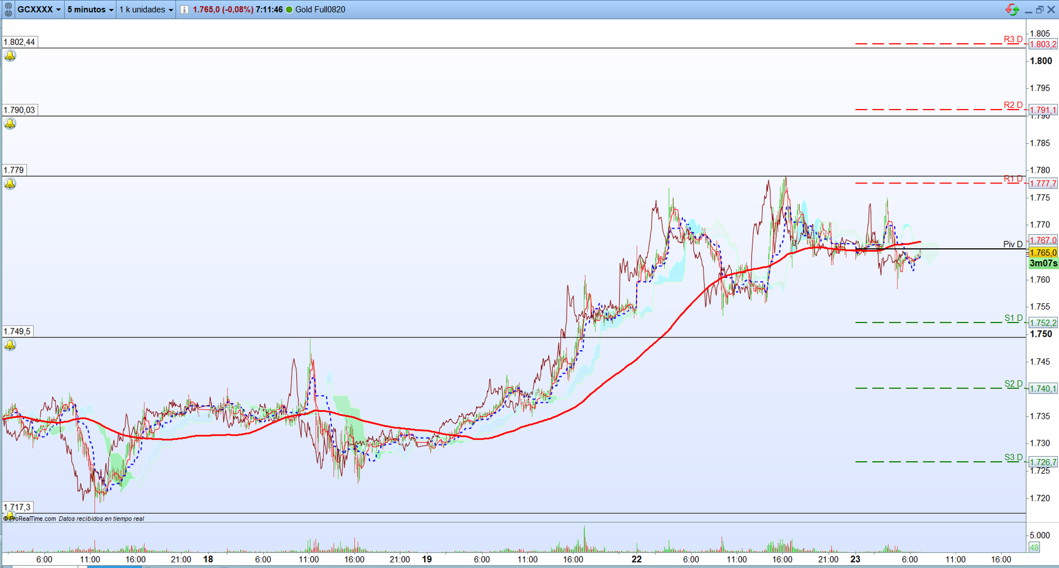Select the 1.749,5 alert level label

pos(18,331)
